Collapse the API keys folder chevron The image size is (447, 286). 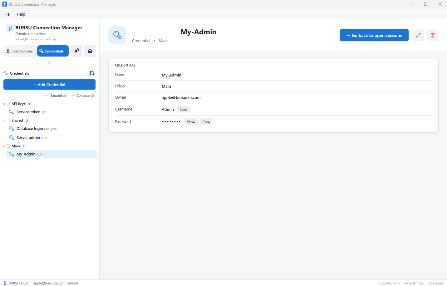4,104
